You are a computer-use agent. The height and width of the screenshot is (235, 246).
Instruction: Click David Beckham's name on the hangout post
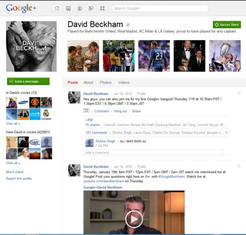pyautogui.click(x=96, y=94)
